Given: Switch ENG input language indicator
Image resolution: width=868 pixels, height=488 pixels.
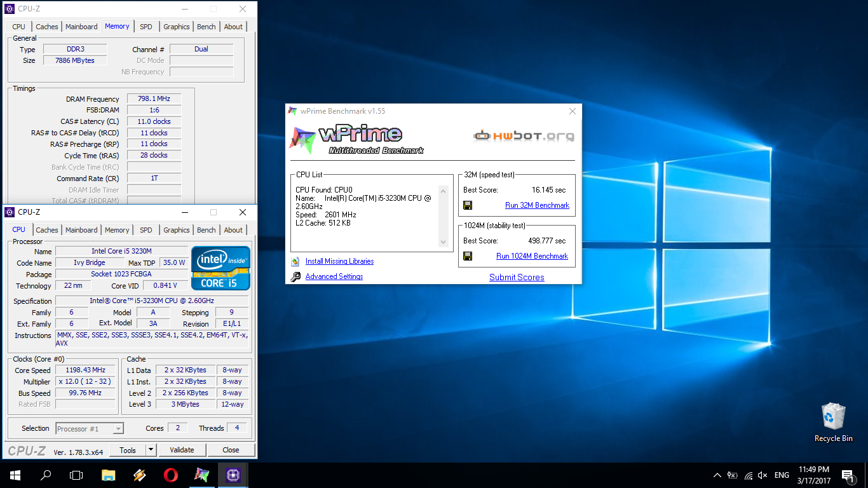Looking at the screenshot, I should pyautogui.click(x=782, y=475).
